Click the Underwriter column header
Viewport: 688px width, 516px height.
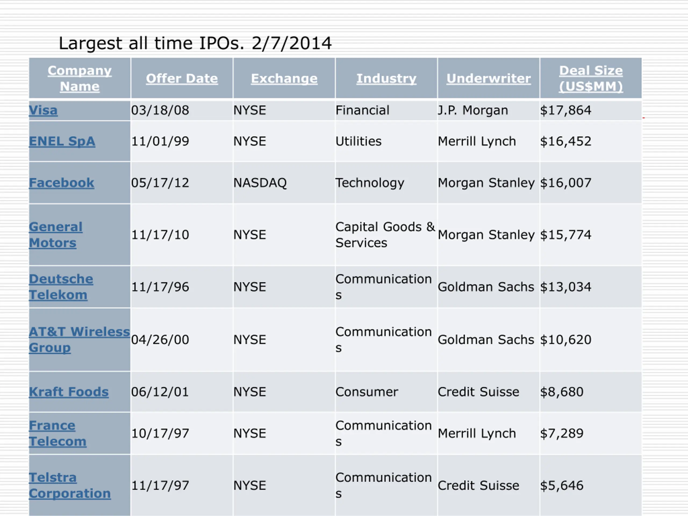pyautogui.click(x=489, y=78)
